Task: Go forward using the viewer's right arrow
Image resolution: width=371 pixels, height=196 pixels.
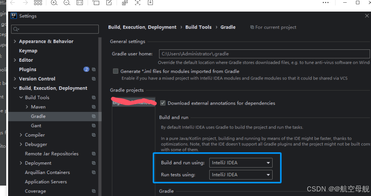Action: pyautogui.click(x=25, y=3)
